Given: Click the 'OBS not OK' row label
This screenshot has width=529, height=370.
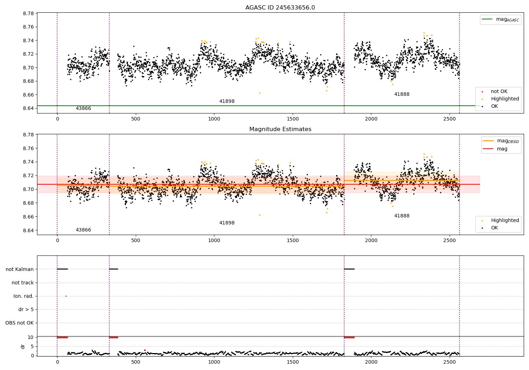Looking at the screenshot, I should point(19,323).
